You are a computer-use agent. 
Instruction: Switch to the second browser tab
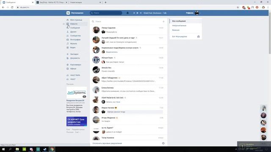52,3
